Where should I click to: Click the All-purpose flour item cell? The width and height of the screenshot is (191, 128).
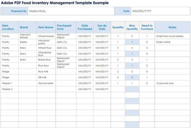(x=46, y=54)
